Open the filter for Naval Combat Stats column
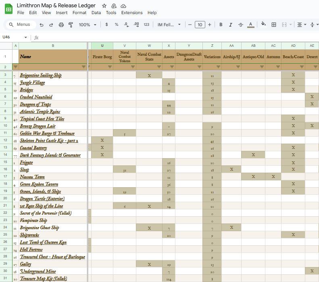Viewport: 319px width, 282px height. point(159,67)
